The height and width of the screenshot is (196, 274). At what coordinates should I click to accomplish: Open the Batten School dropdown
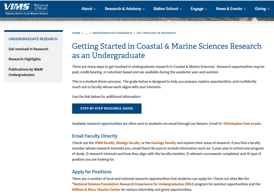point(168,9)
